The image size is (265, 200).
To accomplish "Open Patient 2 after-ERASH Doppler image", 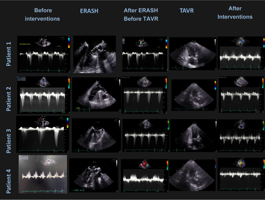I will pyautogui.click(x=144, y=95).
